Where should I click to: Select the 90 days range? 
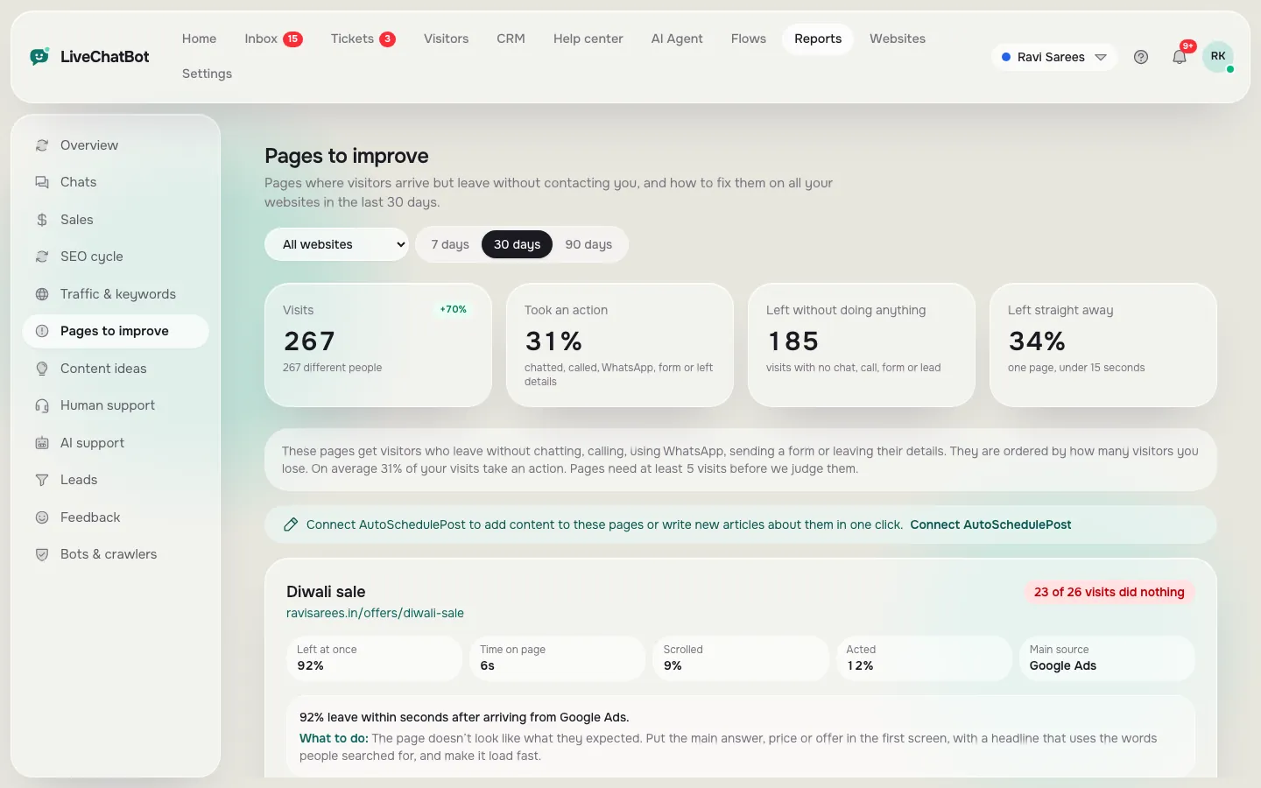click(x=588, y=244)
